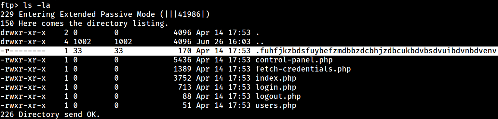Click the -r-------- permissions in highlighted row
498x119 pixels.
(x=23, y=51)
